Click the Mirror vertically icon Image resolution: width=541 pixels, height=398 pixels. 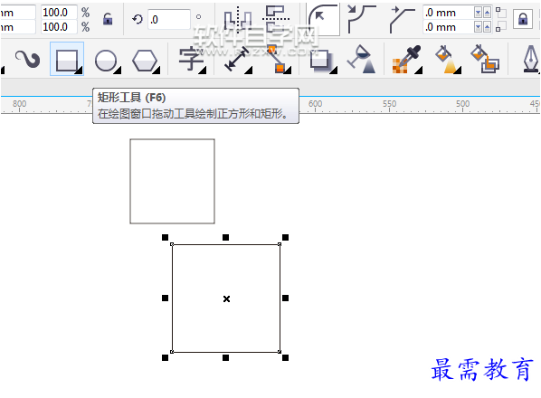pyautogui.click(x=276, y=18)
